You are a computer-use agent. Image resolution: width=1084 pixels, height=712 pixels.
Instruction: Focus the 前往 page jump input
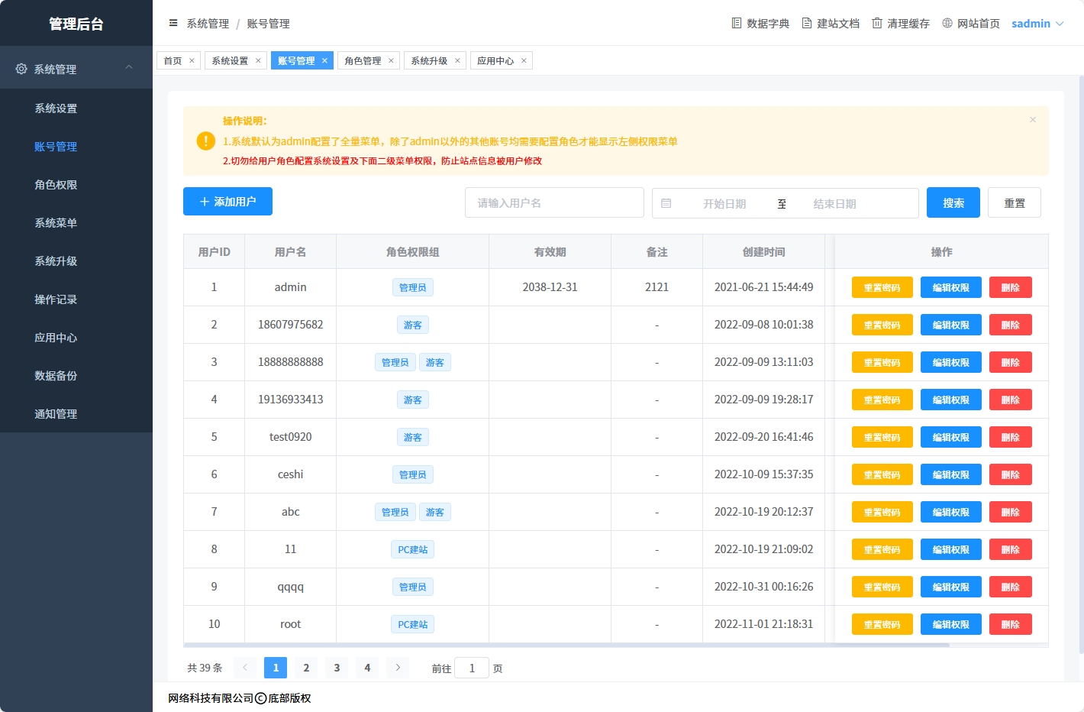coord(472,668)
